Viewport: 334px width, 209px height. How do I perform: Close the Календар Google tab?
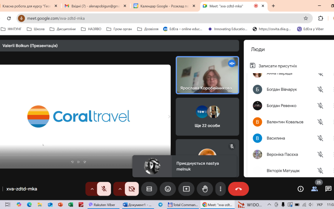click(x=194, y=6)
